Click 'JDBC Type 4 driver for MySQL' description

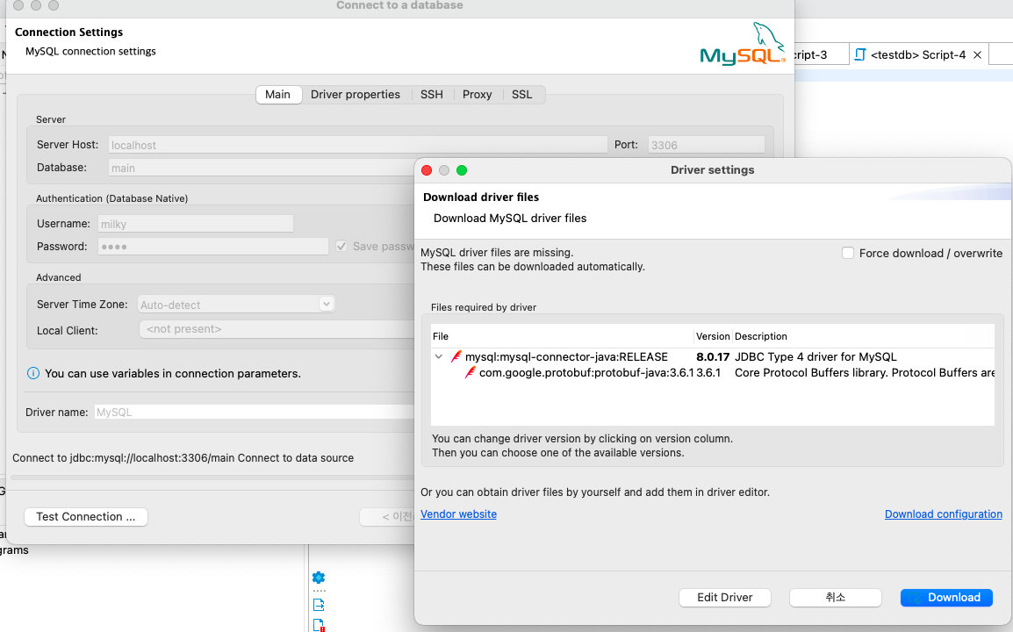(815, 356)
